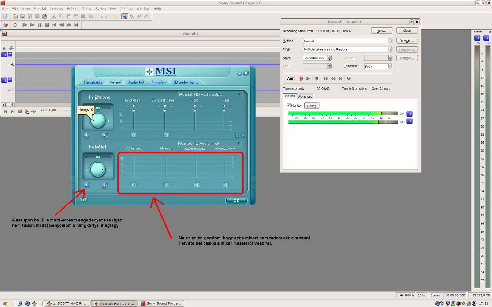Rewind using the main transport toolbar
This screenshot has width=492, height=307.
[x=61, y=25]
